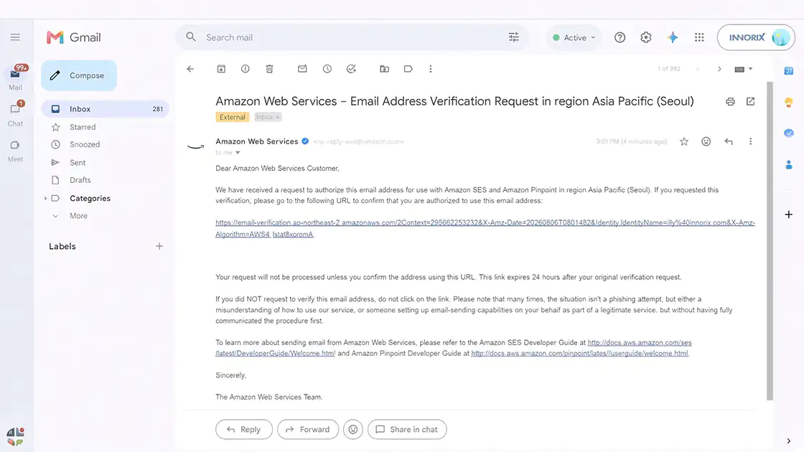Archive this email

[221, 69]
